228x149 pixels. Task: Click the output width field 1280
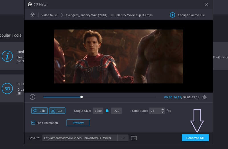(x=98, y=111)
